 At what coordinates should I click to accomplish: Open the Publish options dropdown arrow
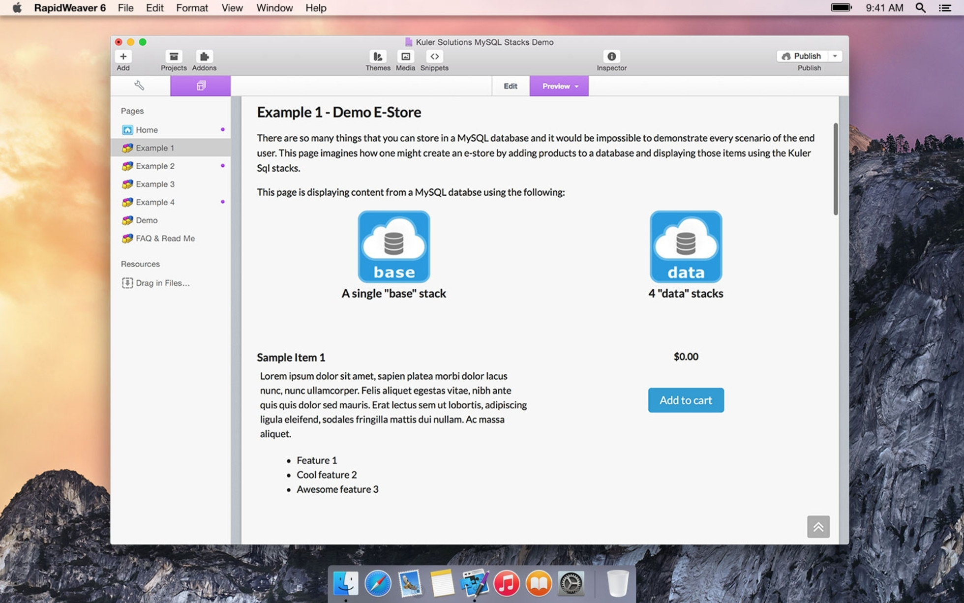pyautogui.click(x=835, y=56)
